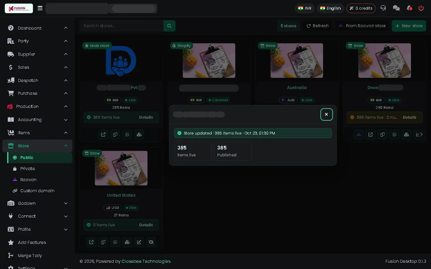Screen dimensions: 431x269
Task: Expand the Godown menu
Action: [x=37, y=203]
